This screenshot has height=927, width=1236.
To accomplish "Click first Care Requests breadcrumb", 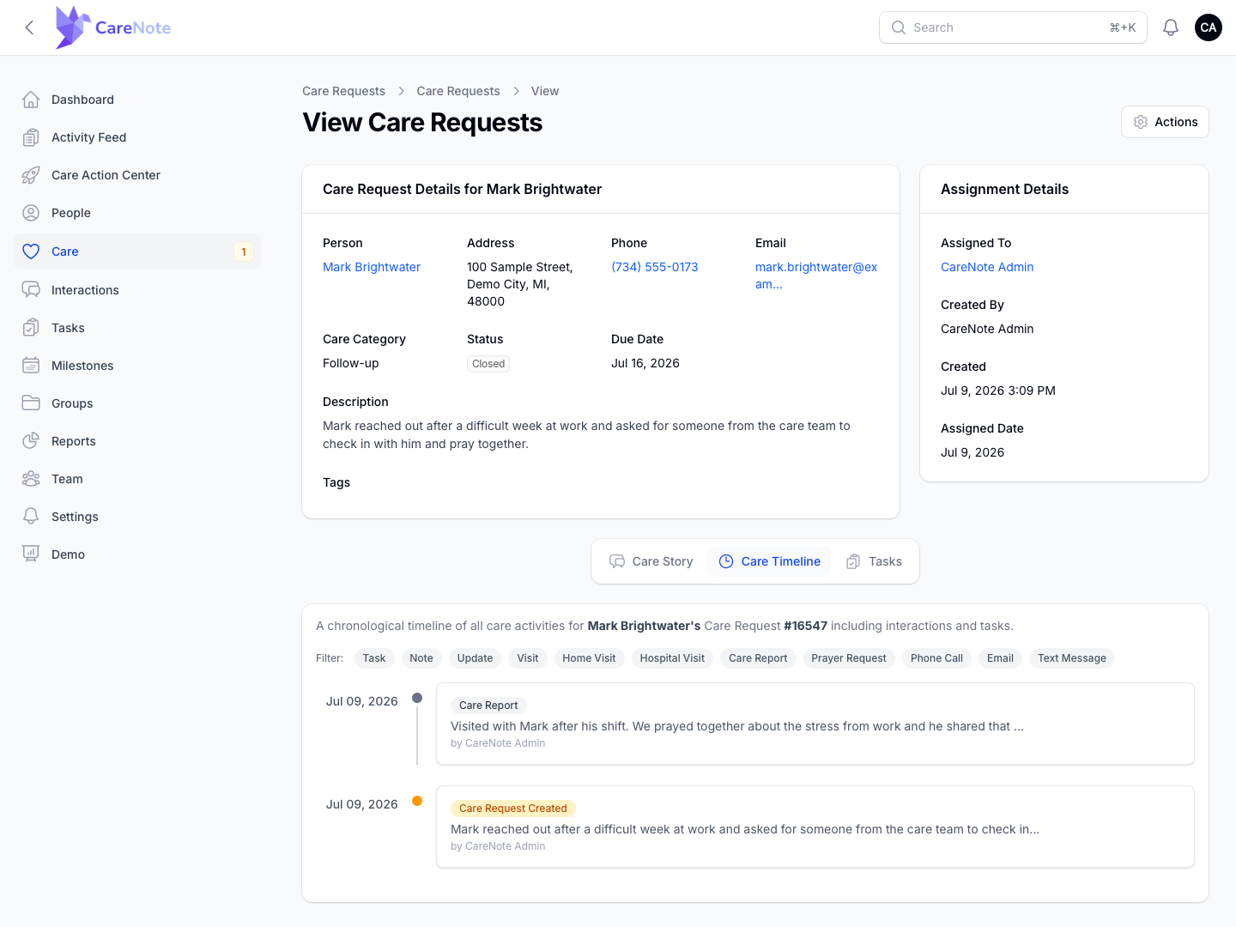I will coord(343,91).
